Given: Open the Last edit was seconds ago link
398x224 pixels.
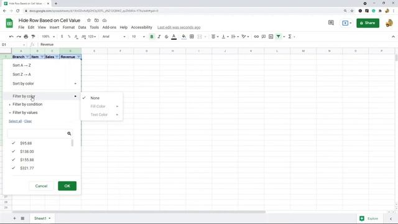Looking at the screenshot, I should (179, 27).
